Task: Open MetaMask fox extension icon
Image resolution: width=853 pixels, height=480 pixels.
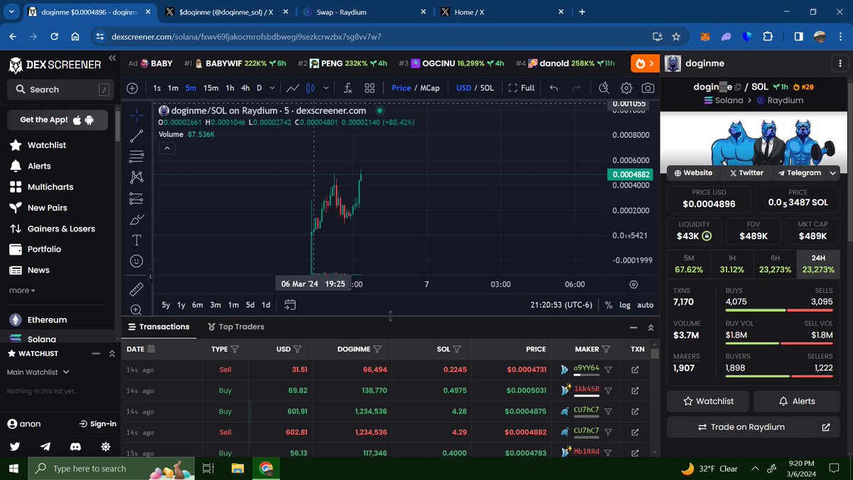Action: point(704,36)
